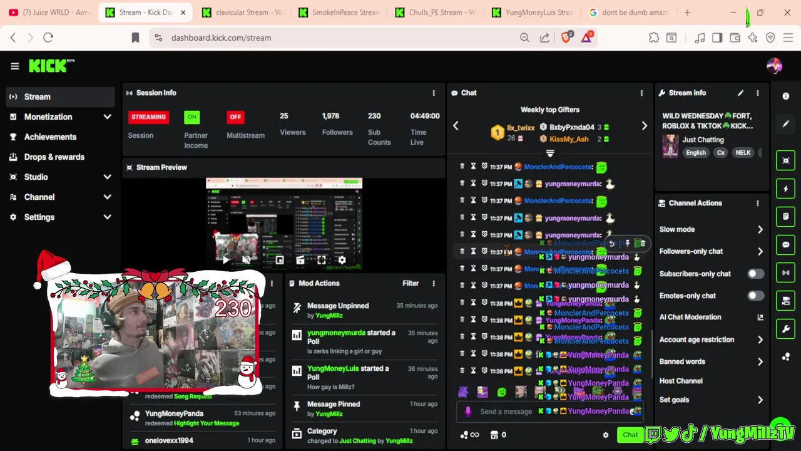Viewport: 801px width, 451px height.
Task: Reload the page
Action: tap(48, 38)
